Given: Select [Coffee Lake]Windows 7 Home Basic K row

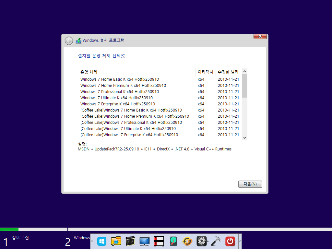Looking at the screenshot, I should [x=160, y=110].
